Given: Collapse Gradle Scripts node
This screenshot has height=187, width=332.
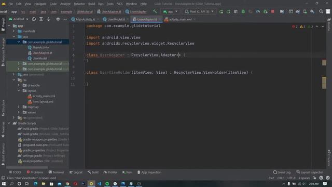Looking at the screenshot, I should 9,123.
